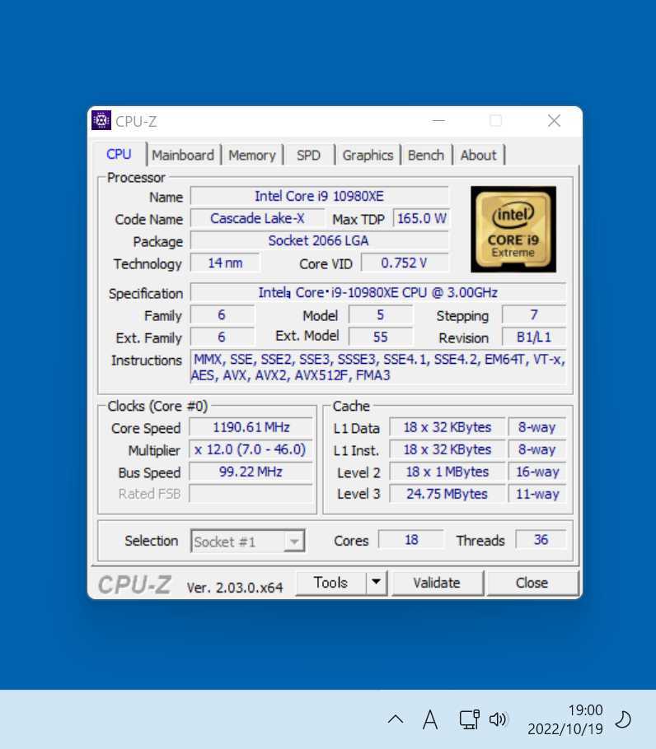Close CPU-Z with the title bar X
Image resolution: width=656 pixels, height=749 pixels.
coord(554,120)
